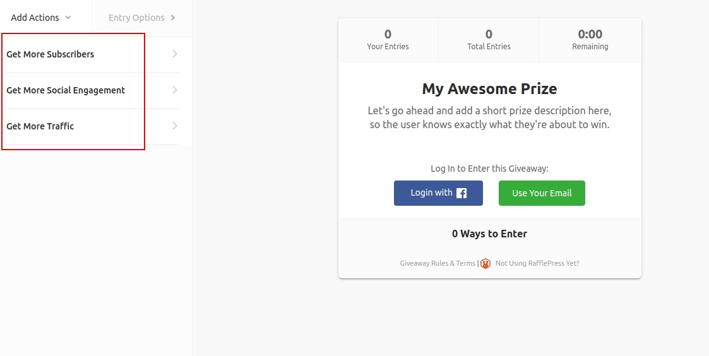
Task: Switch to the Entry Options tab
Action: (x=136, y=18)
